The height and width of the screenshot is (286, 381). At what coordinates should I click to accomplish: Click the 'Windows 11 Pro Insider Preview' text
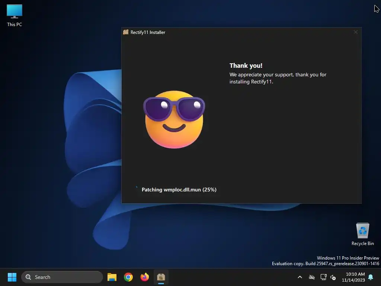(348, 258)
